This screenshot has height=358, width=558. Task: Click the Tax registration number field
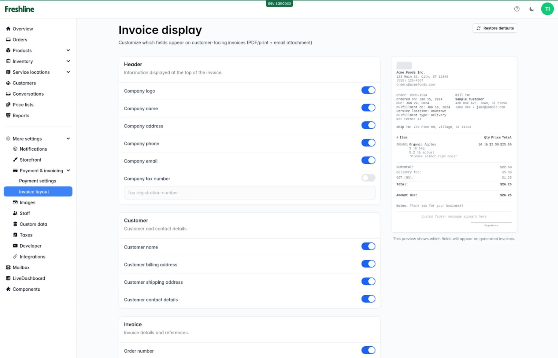click(249, 193)
